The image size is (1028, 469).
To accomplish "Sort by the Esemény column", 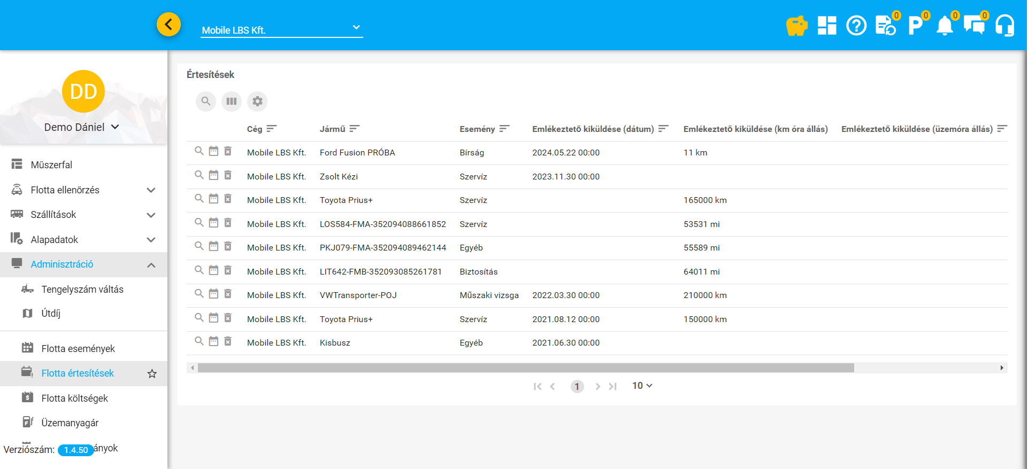I will pos(477,129).
